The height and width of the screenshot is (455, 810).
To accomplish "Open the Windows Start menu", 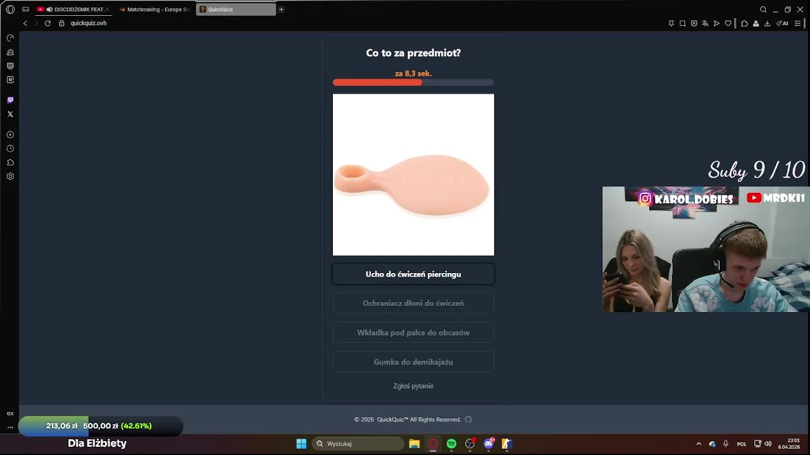I will coord(301,444).
